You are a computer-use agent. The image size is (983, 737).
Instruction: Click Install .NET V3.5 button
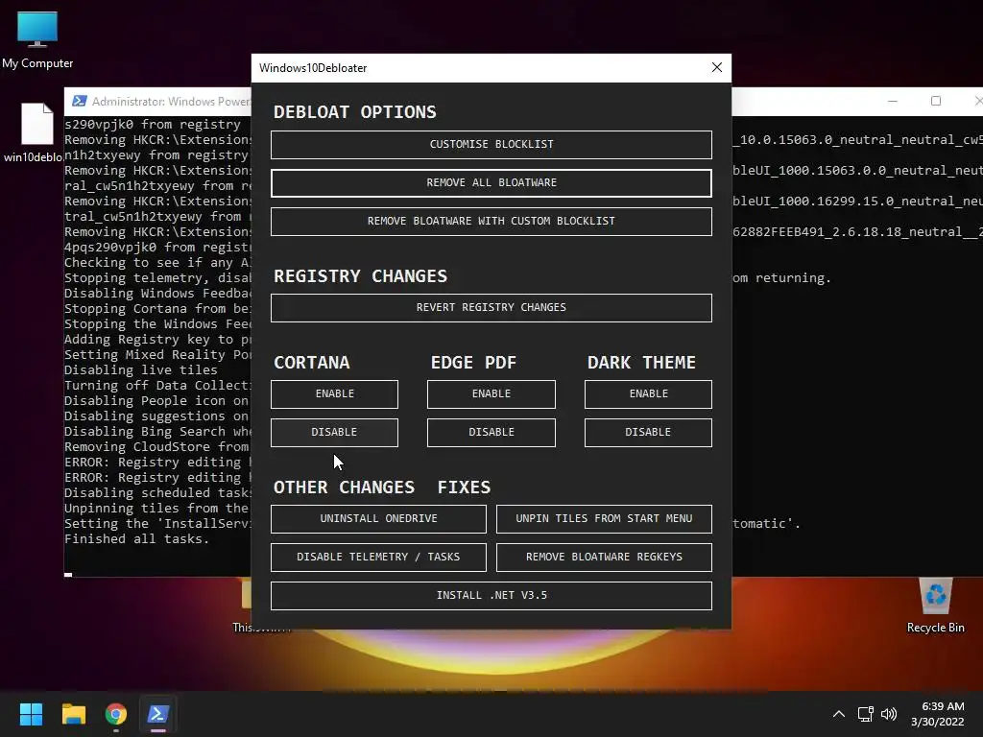pyautogui.click(x=491, y=595)
